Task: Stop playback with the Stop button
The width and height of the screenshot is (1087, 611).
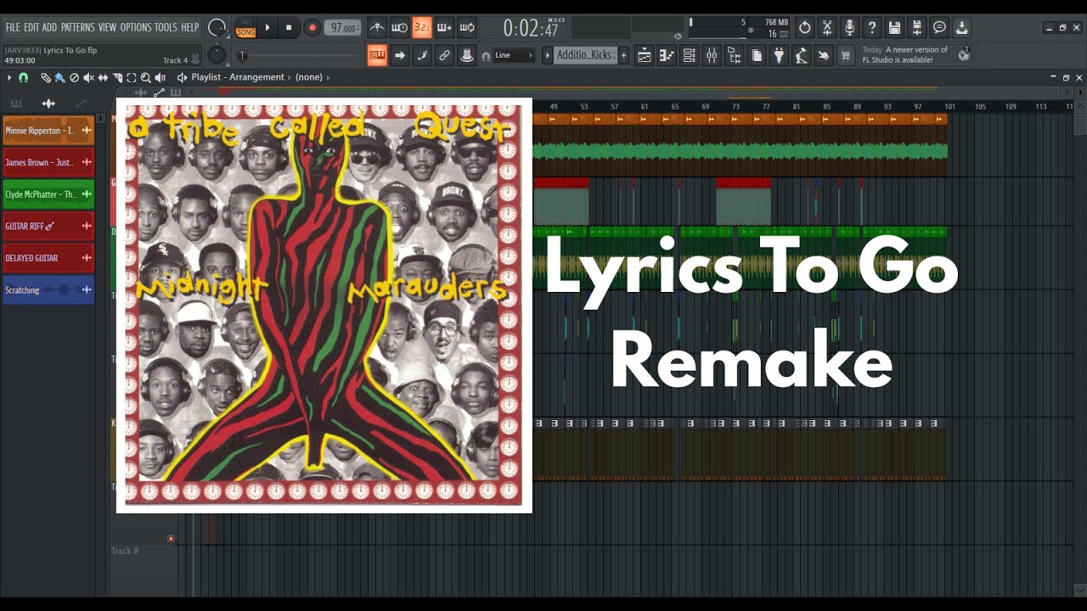Action: point(289,28)
